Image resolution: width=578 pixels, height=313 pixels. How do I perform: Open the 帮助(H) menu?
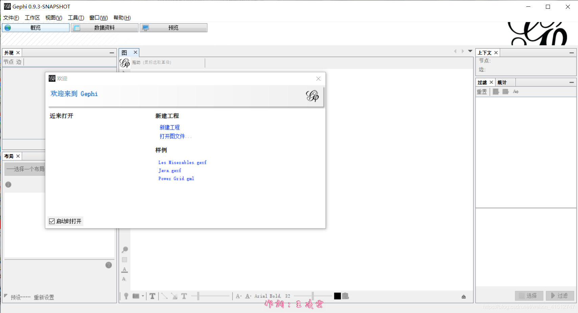[122, 18]
